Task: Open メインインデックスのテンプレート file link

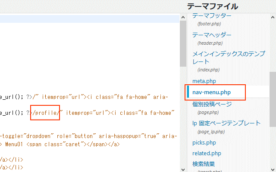Action: pos(229,58)
